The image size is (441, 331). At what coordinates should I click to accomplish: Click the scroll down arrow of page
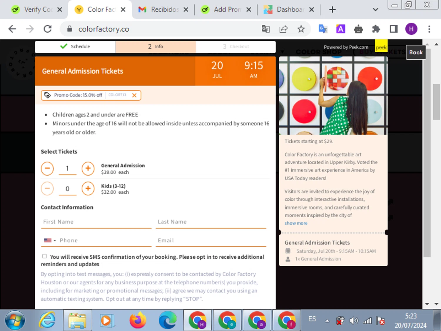(436, 304)
